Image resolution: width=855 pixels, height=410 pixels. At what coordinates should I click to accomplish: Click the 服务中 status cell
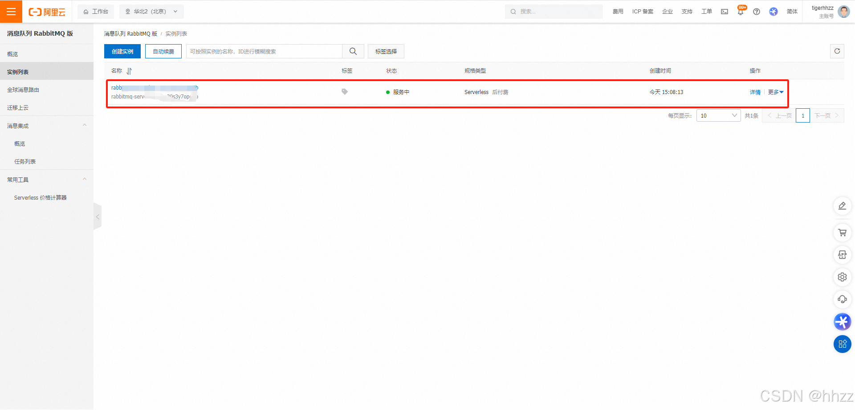pos(398,92)
